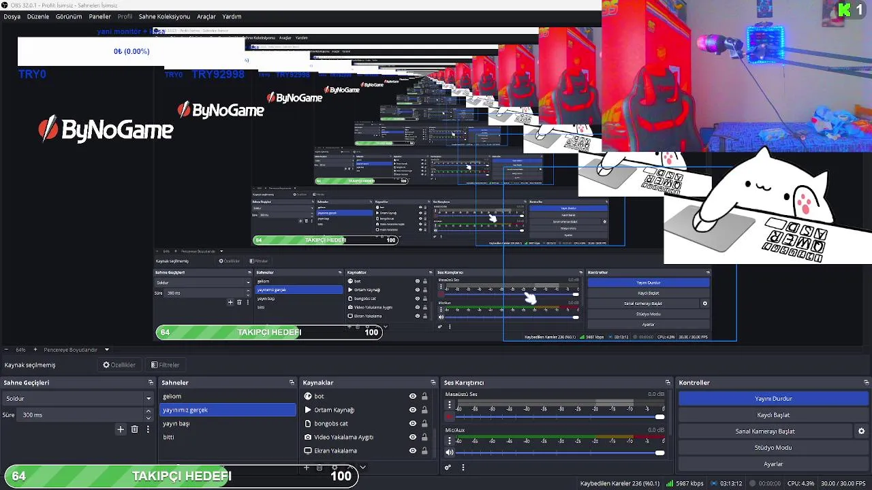Decrease Süre with the down arrow
This screenshot has width=872, height=490.
149,418
